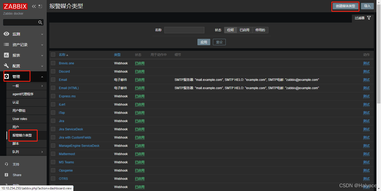Click the Zabbix logo
Screen dimensions: 381x191
point(15,6)
